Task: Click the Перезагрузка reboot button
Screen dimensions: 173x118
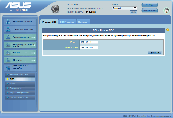Action: (149, 10)
